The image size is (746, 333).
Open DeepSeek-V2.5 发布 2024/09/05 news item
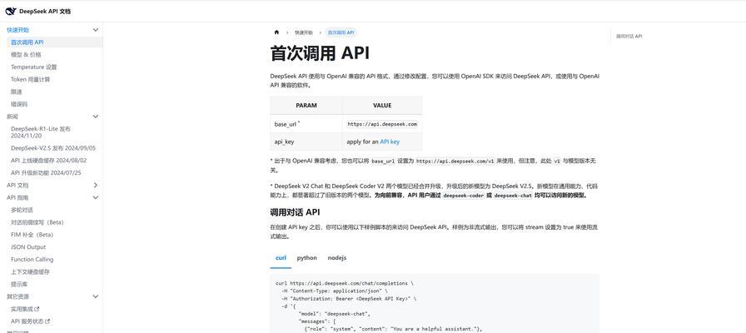[x=52, y=148]
